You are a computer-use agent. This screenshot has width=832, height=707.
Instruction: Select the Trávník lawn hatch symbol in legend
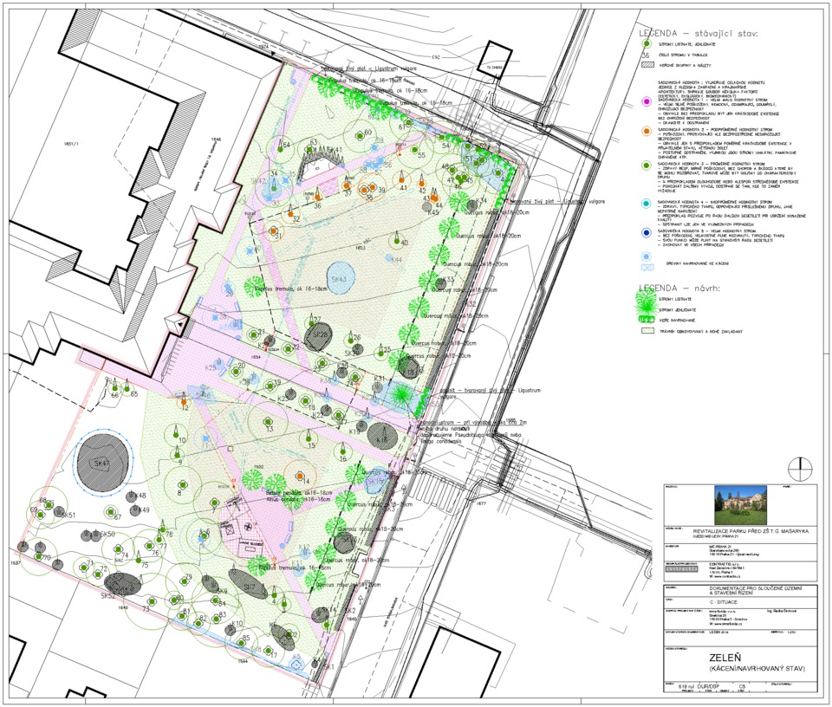(644, 331)
